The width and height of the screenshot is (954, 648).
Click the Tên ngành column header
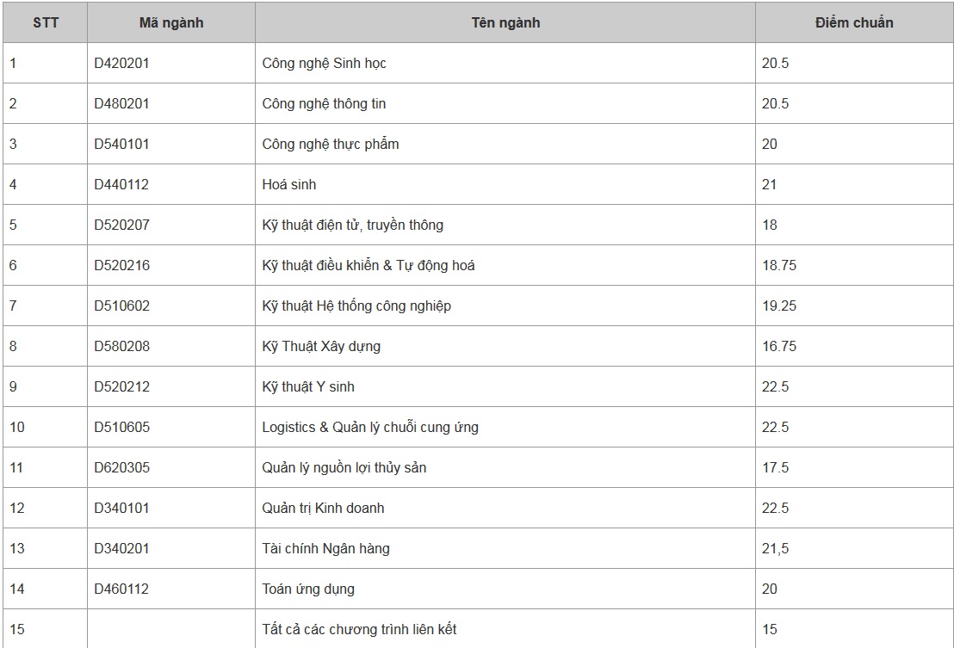[505, 23]
